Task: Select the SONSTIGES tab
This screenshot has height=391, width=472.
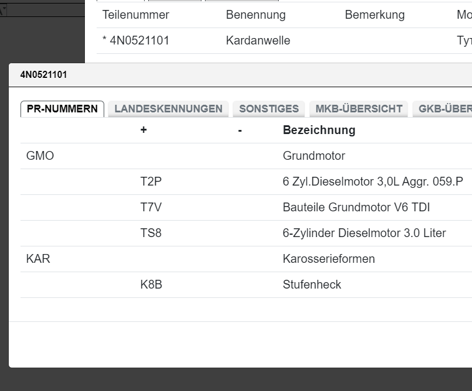Action: tap(269, 109)
